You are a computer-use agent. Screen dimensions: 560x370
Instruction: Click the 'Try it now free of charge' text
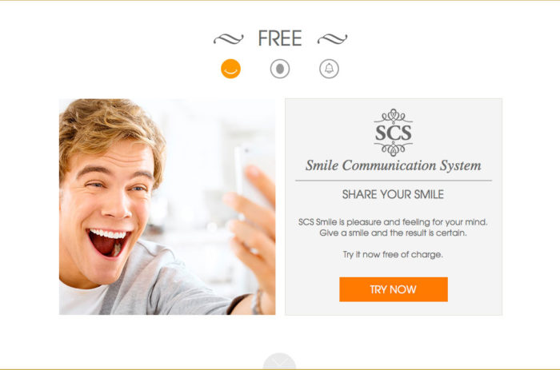393,254
